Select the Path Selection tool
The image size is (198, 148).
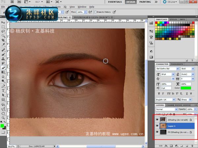[x=3, y=95]
